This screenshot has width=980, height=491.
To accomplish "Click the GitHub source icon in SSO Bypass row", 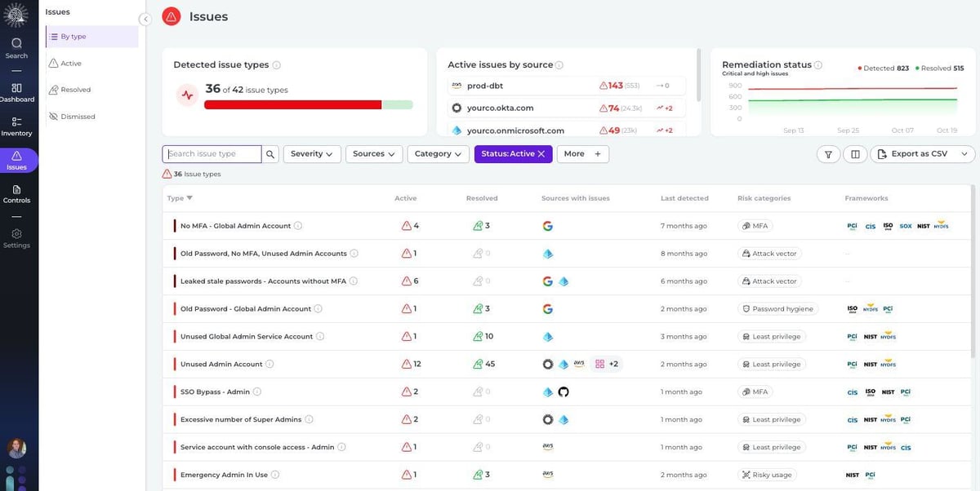I will click(563, 392).
